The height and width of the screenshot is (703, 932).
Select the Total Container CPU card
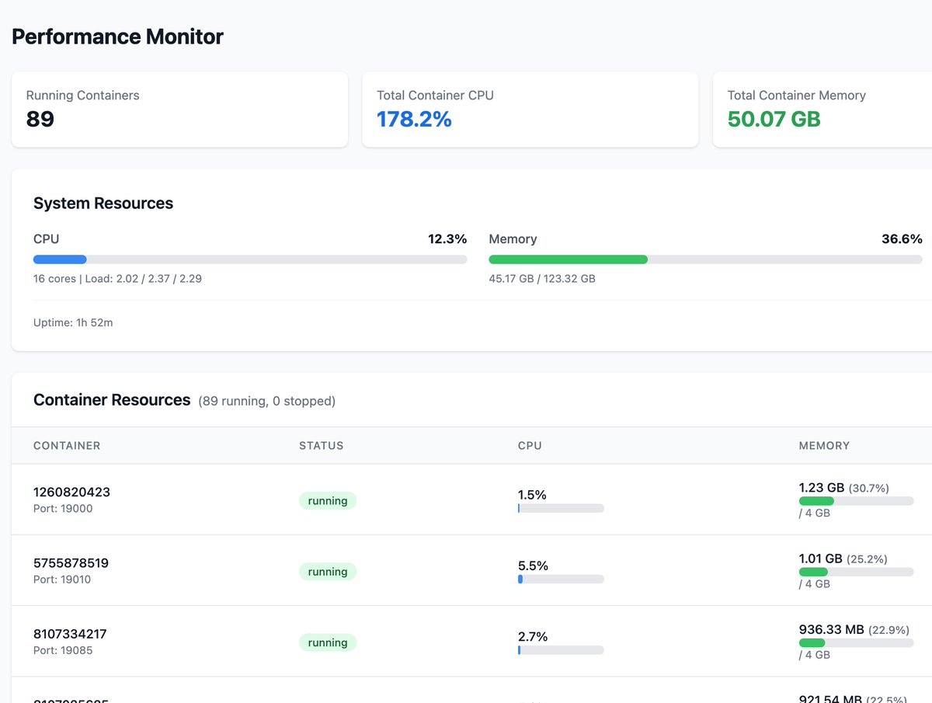pos(530,110)
